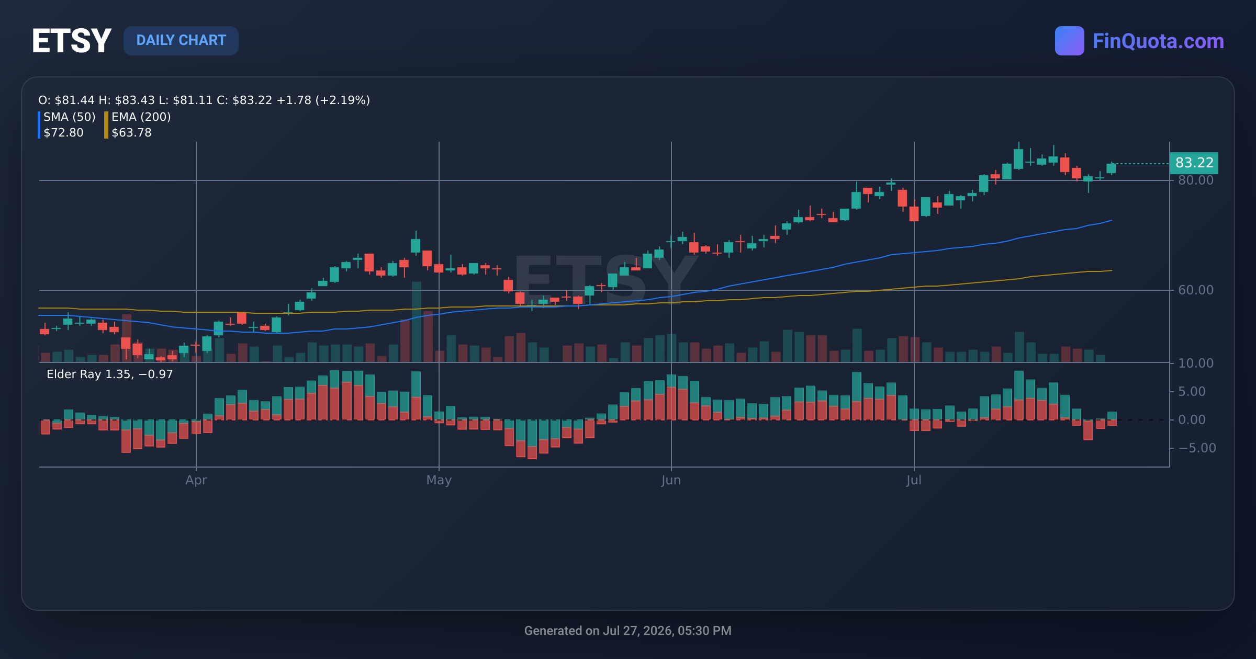Click the DAILY CHART badge

coord(181,40)
